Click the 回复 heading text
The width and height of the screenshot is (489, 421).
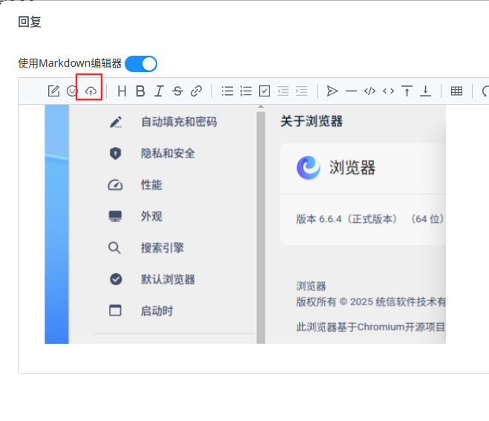point(30,22)
